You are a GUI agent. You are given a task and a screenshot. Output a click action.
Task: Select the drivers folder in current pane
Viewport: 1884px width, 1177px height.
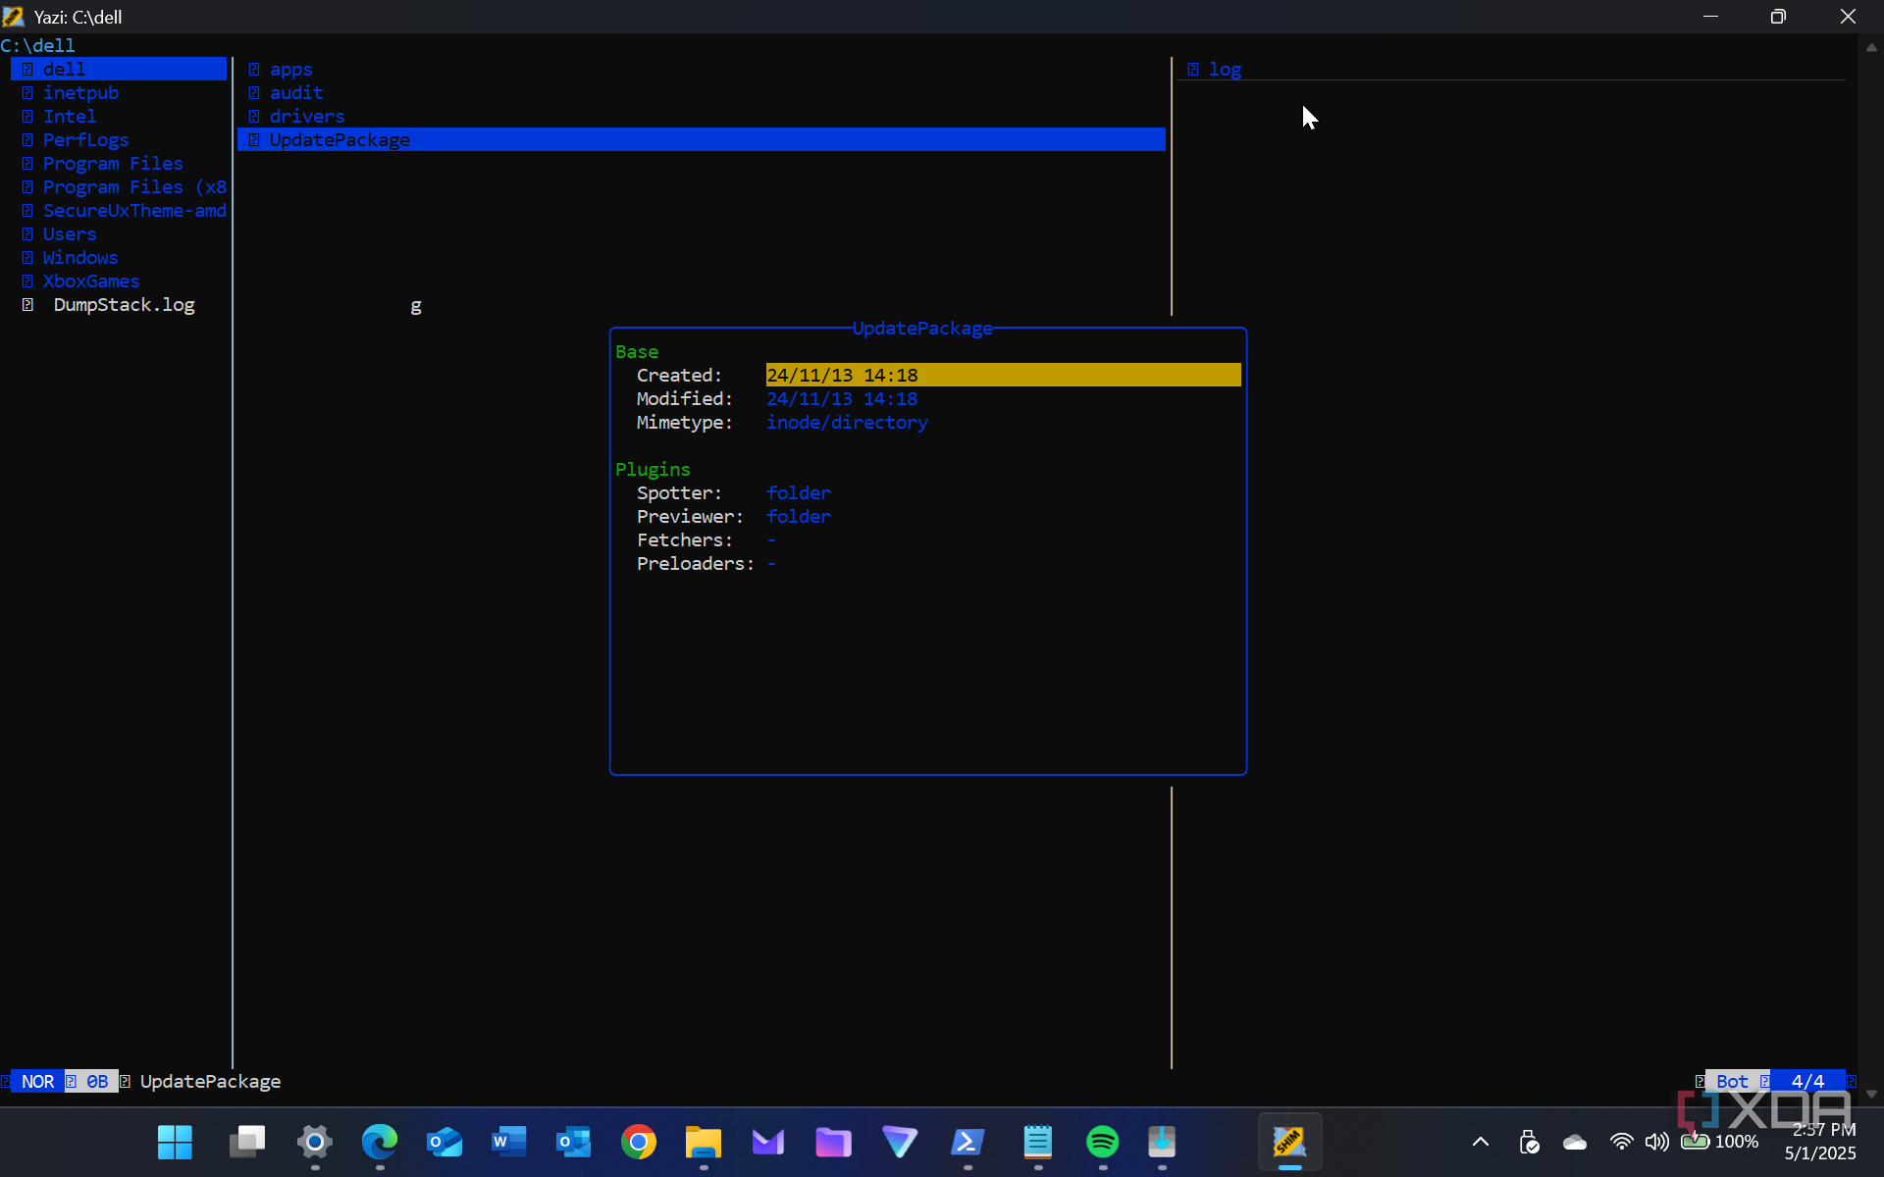coord(306,116)
